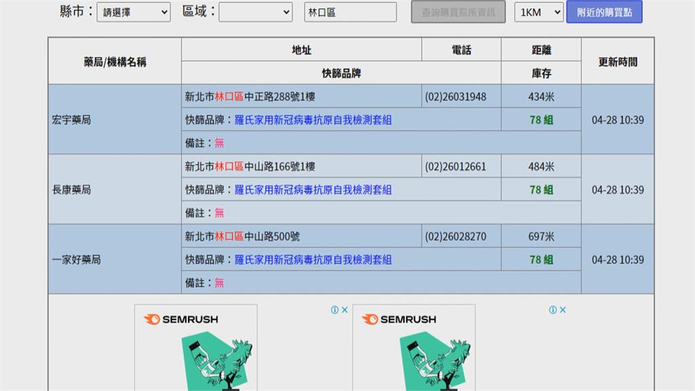The image size is (695, 391).
Task: Click address 新北市林口區中山路166號1樓
Action: click(250, 167)
